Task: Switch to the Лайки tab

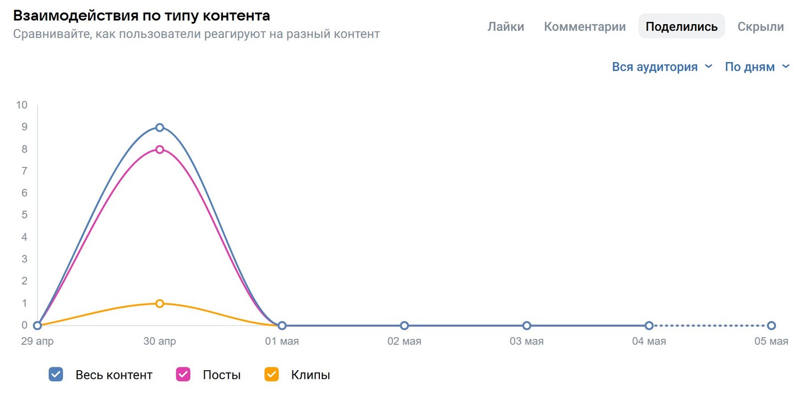Action: click(x=506, y=26)
